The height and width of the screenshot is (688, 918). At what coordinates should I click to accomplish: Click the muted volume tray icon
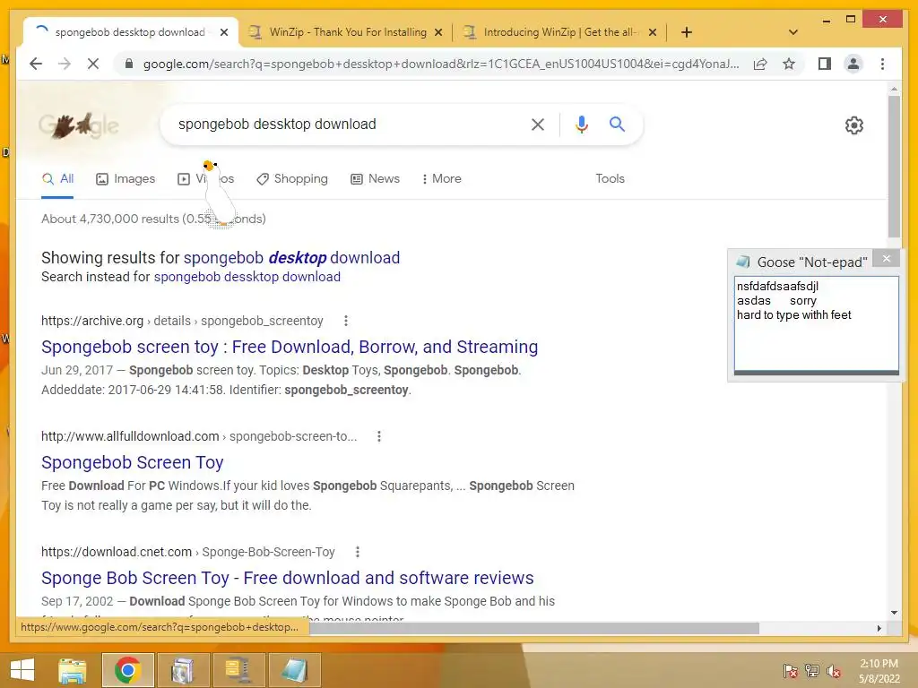[834, 671]
